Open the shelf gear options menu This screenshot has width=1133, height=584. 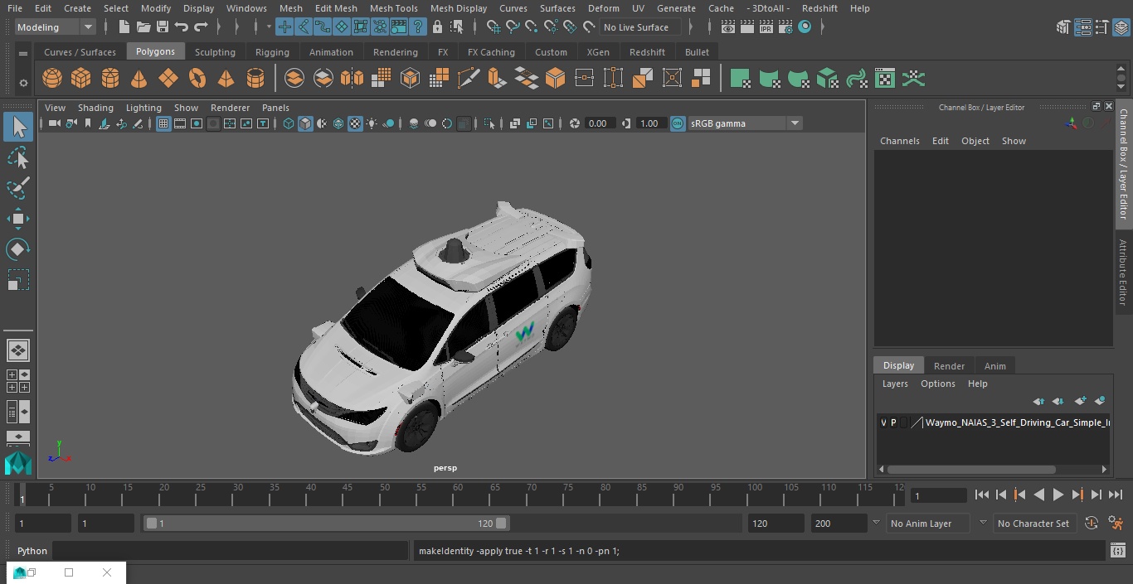tap(23, 83)
